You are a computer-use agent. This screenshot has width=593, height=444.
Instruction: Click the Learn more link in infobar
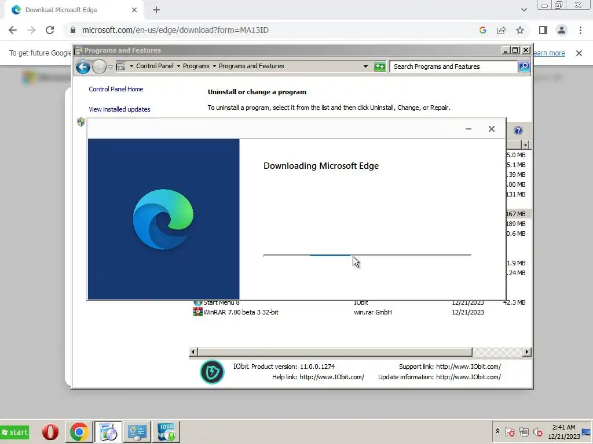[549, 53]
